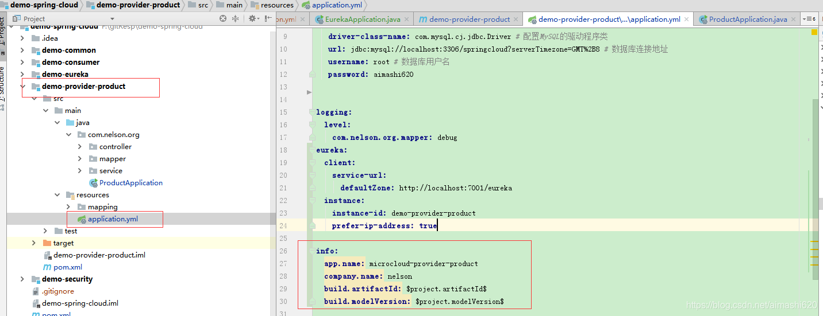
Task: Click the scroll-from-source crosshair icon
Action: coord(223,19)
